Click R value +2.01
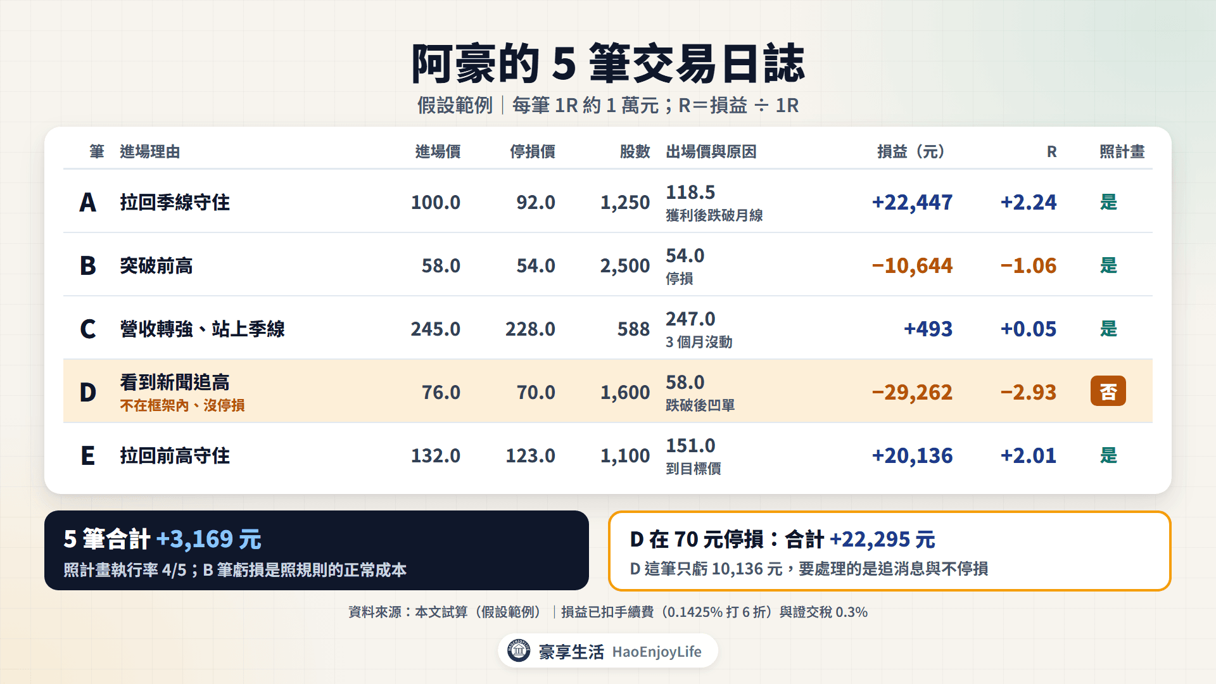The height and width of the screenshot is (684, 1216). point(1029,455)
